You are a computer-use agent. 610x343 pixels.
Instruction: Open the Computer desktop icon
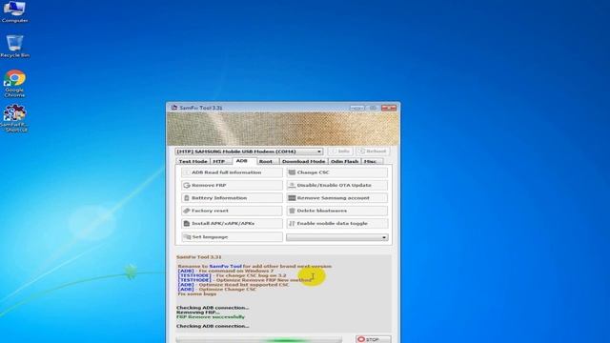14,11
